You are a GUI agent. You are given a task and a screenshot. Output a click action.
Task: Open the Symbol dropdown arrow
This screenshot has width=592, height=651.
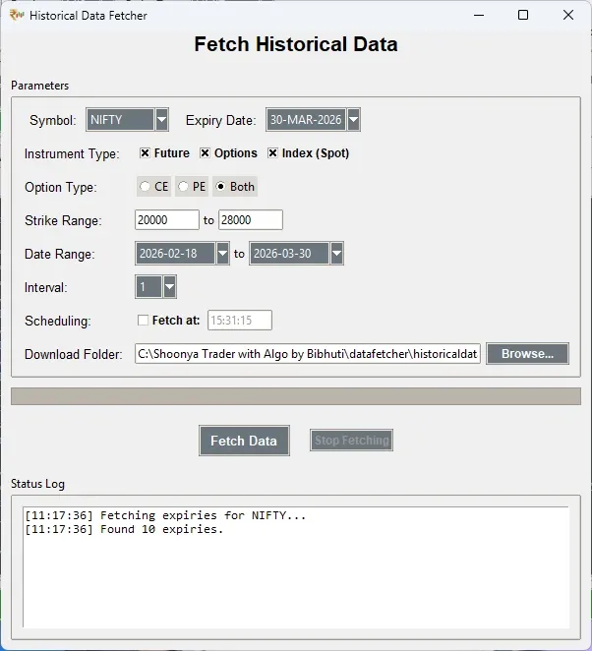(x=161, y=120)
